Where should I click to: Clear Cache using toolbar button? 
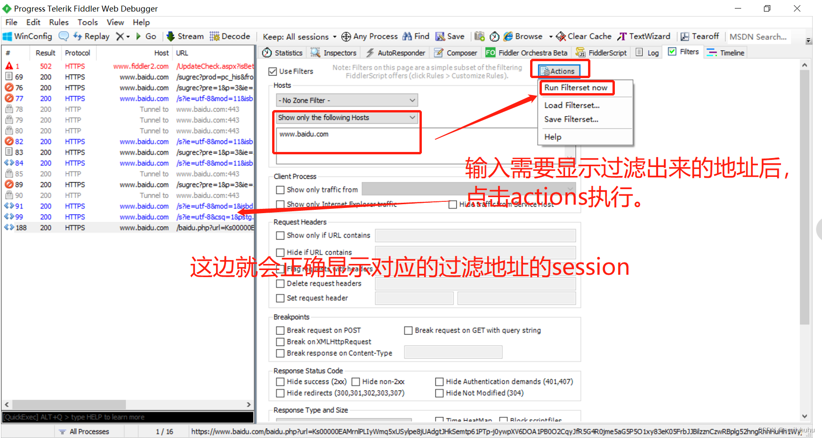(x=584, y=36)
